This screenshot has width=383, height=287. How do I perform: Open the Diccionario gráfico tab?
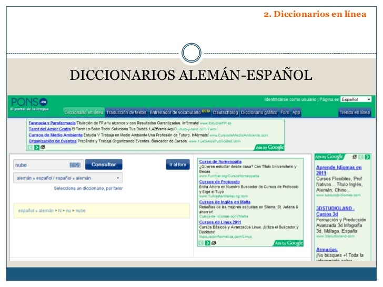point(259,112)
